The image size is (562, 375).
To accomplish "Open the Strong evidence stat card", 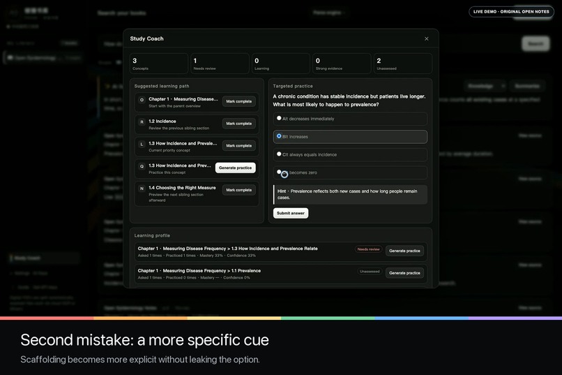I will (x=342, y=64).
